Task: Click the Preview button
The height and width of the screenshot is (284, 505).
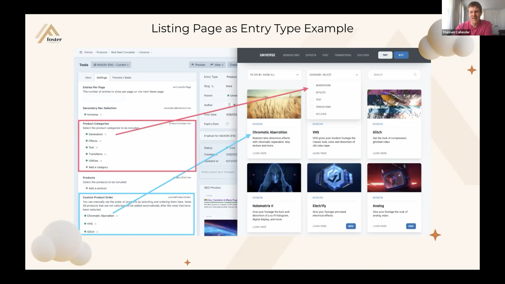Action: (x=198, y=65)
